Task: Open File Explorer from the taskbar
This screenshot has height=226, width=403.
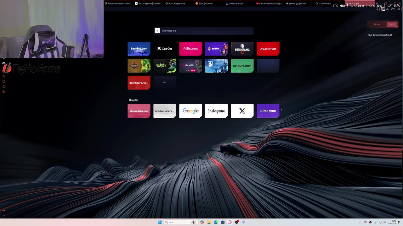Action: click(x=209, y=222)
